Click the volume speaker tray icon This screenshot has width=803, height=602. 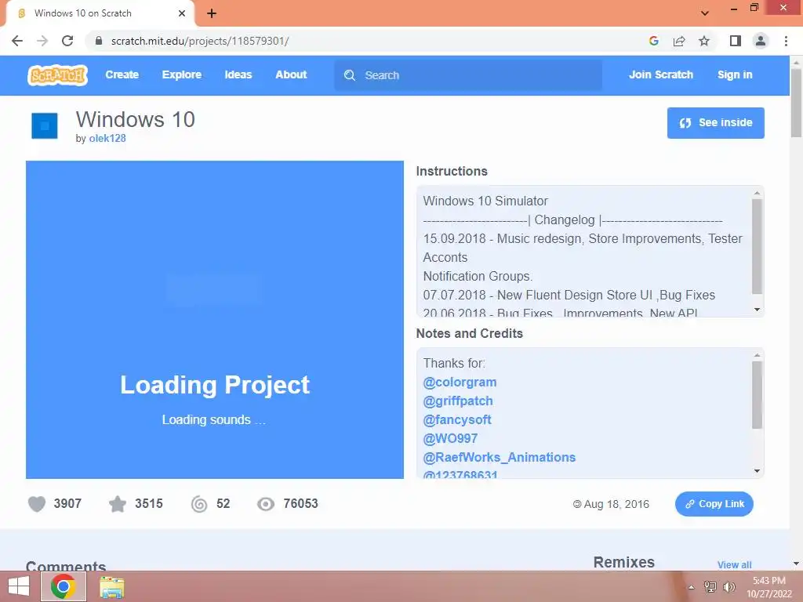[x=729, y=587]
